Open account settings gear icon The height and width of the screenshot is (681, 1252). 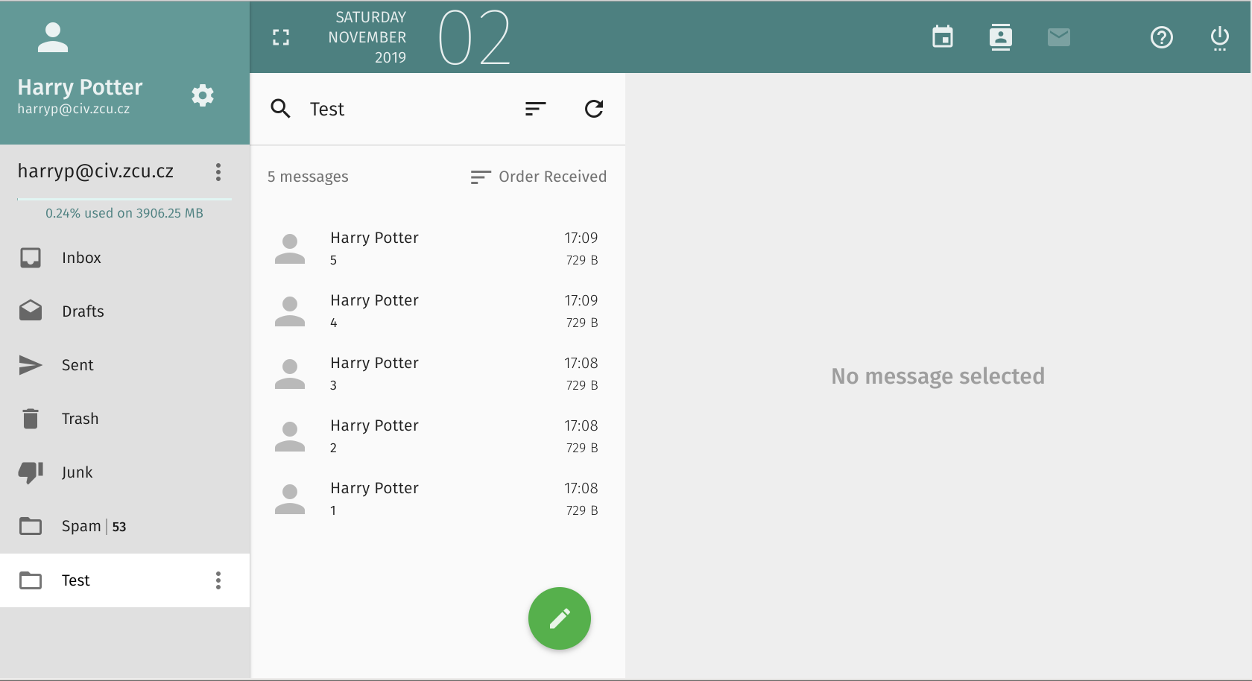[203, 95]
